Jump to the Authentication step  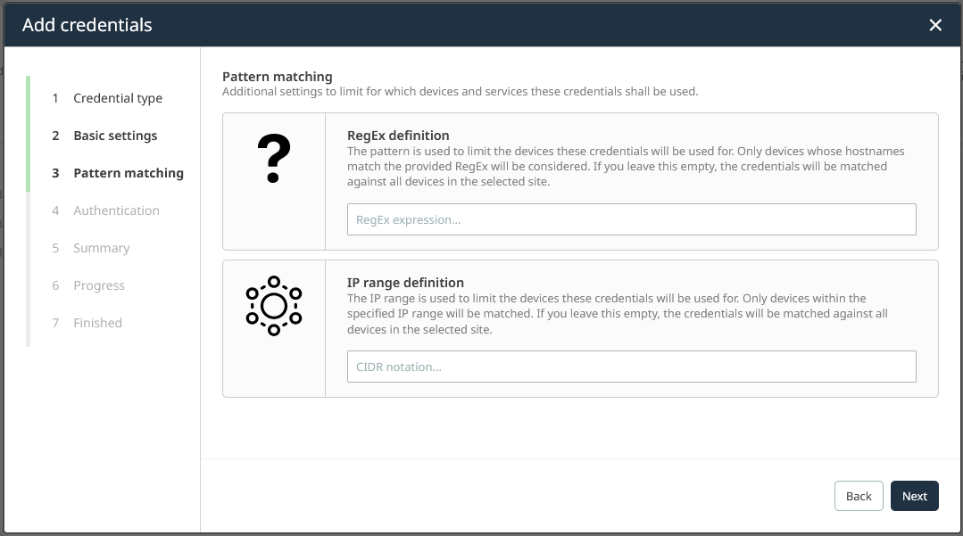116,210
